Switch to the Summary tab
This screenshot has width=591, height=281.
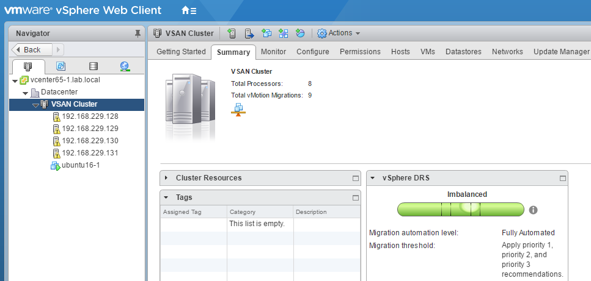(x=233, y=52)
